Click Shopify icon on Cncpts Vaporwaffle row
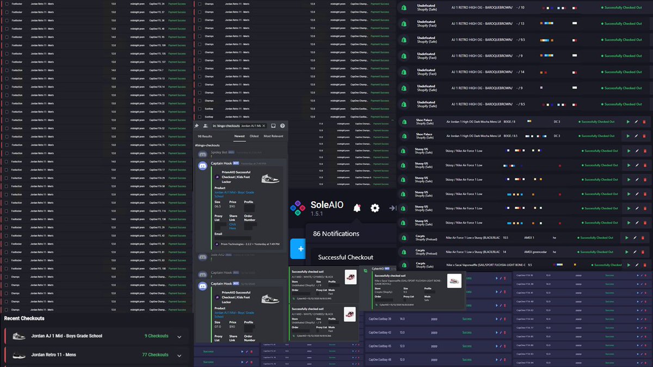Screen dimensions: 653x367 click(x=404, y=266)
